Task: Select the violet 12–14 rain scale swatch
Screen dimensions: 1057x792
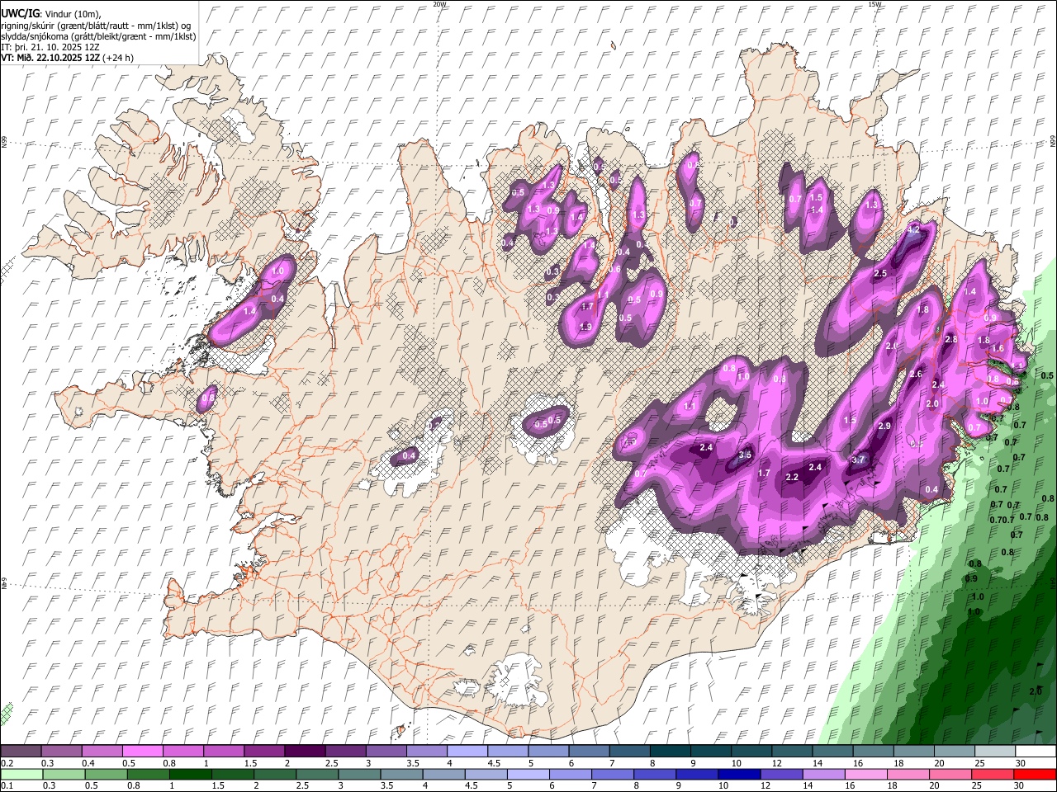Action: point(780,775)
